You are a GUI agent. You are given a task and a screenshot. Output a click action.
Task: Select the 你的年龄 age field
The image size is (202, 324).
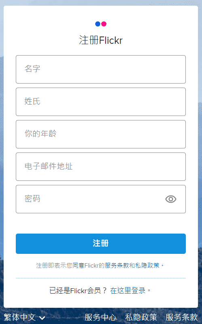[101, 134]
